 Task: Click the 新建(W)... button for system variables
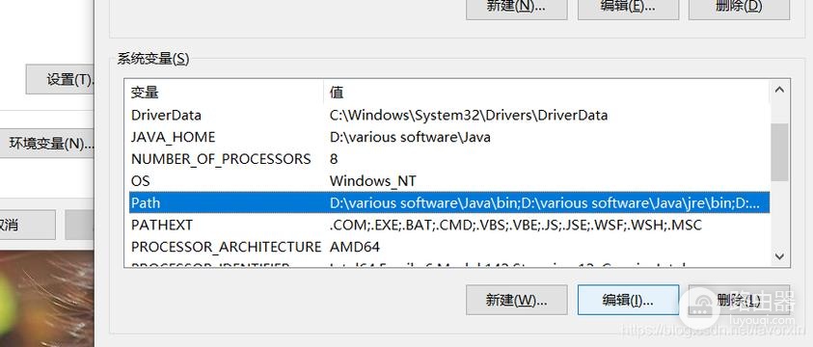516,300
